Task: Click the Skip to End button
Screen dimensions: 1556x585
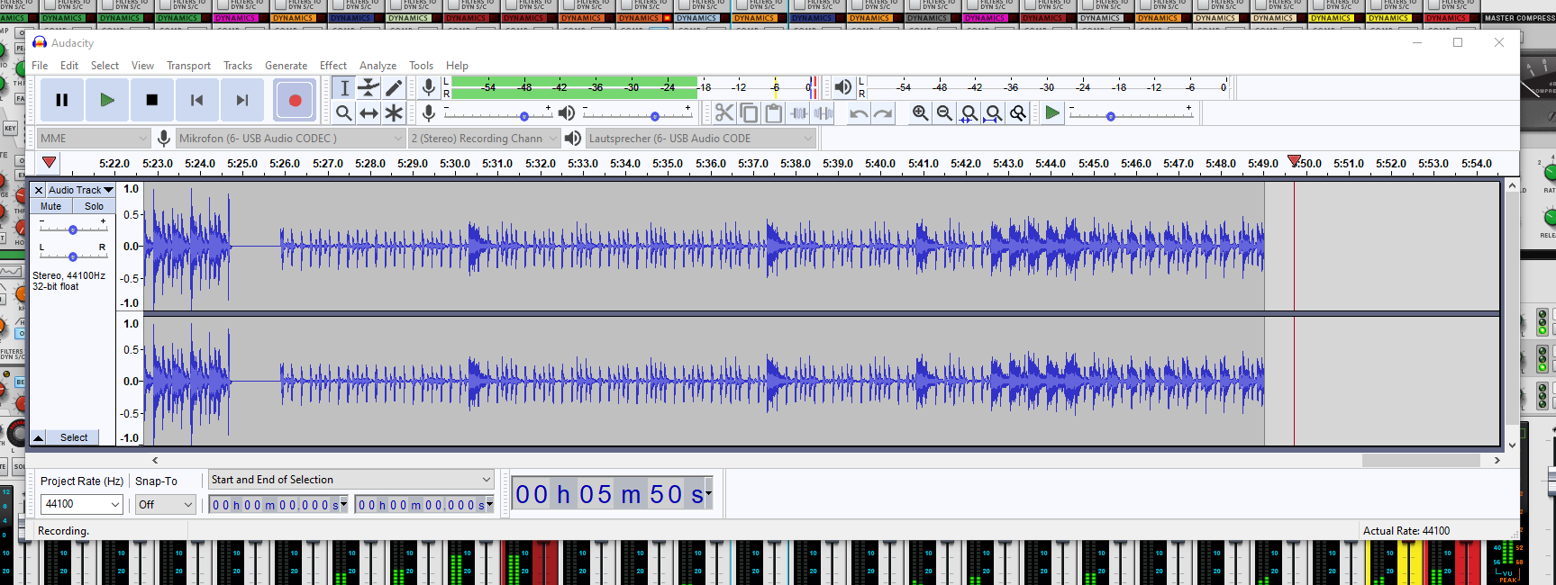Action: click(242, 100)
